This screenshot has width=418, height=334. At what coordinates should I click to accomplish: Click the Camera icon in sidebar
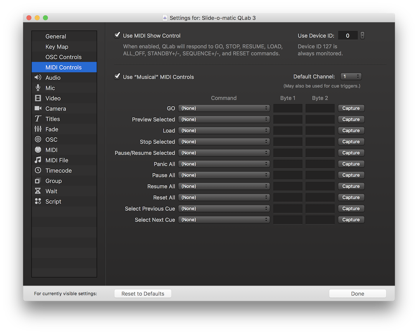coord(38,109)
